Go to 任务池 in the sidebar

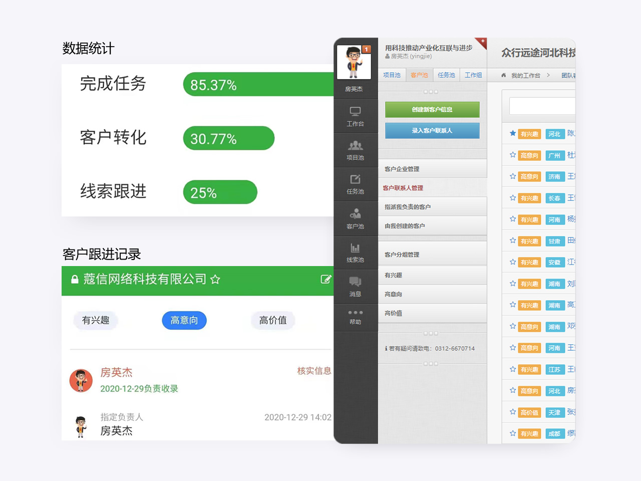pos(355,184)
